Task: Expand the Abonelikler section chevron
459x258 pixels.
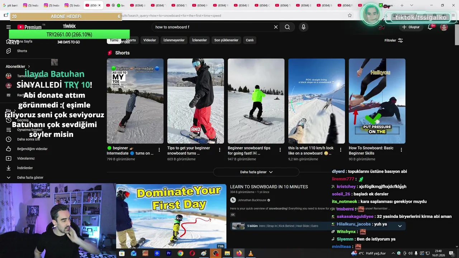Action: coord(29,66)
